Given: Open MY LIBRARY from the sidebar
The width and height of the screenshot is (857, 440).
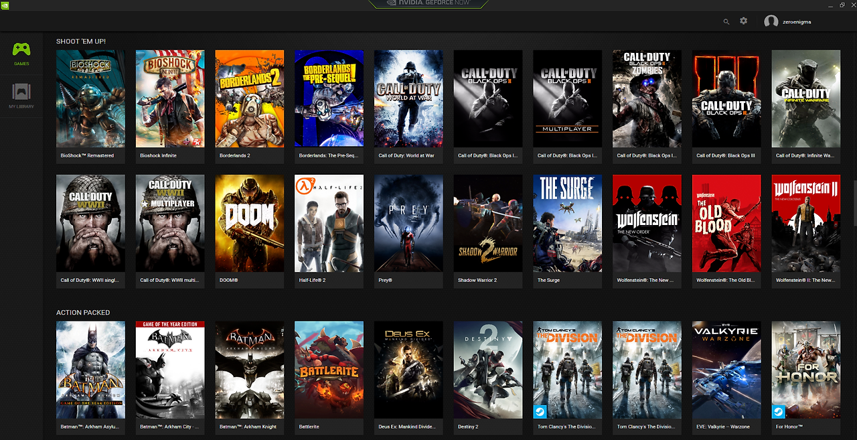Looking at the screenshot, I should tap(21, 94).
